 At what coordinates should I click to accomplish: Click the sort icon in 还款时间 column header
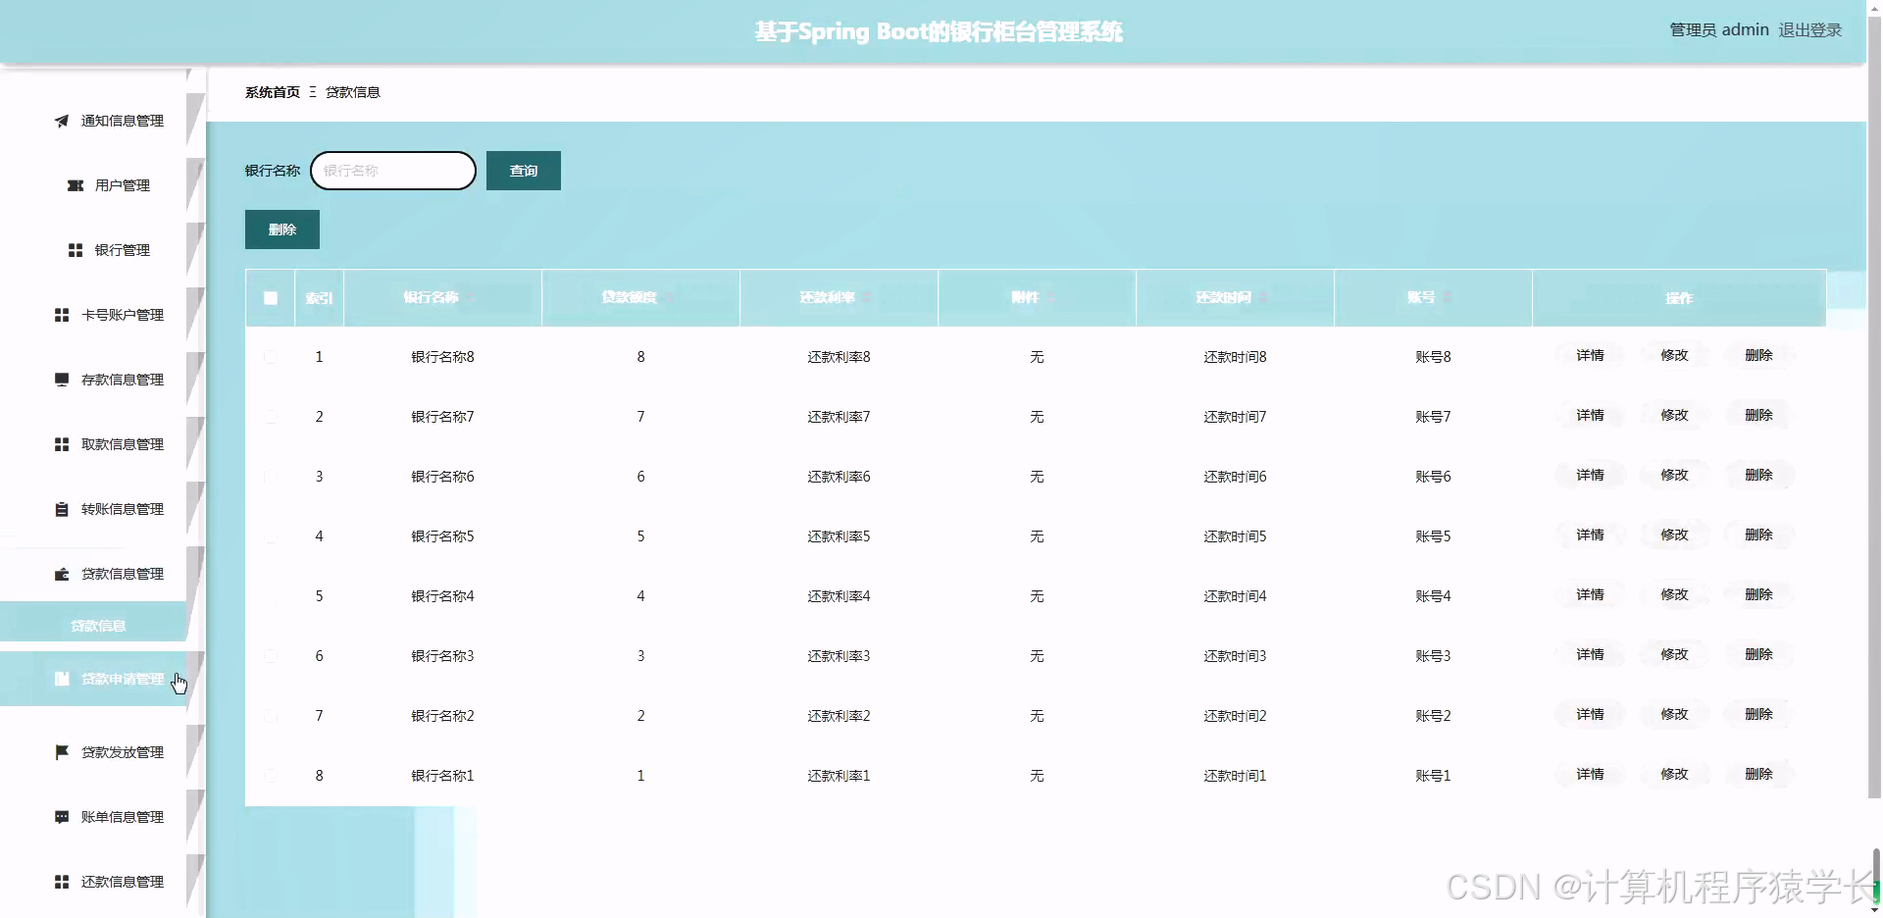click(1262, 297)
